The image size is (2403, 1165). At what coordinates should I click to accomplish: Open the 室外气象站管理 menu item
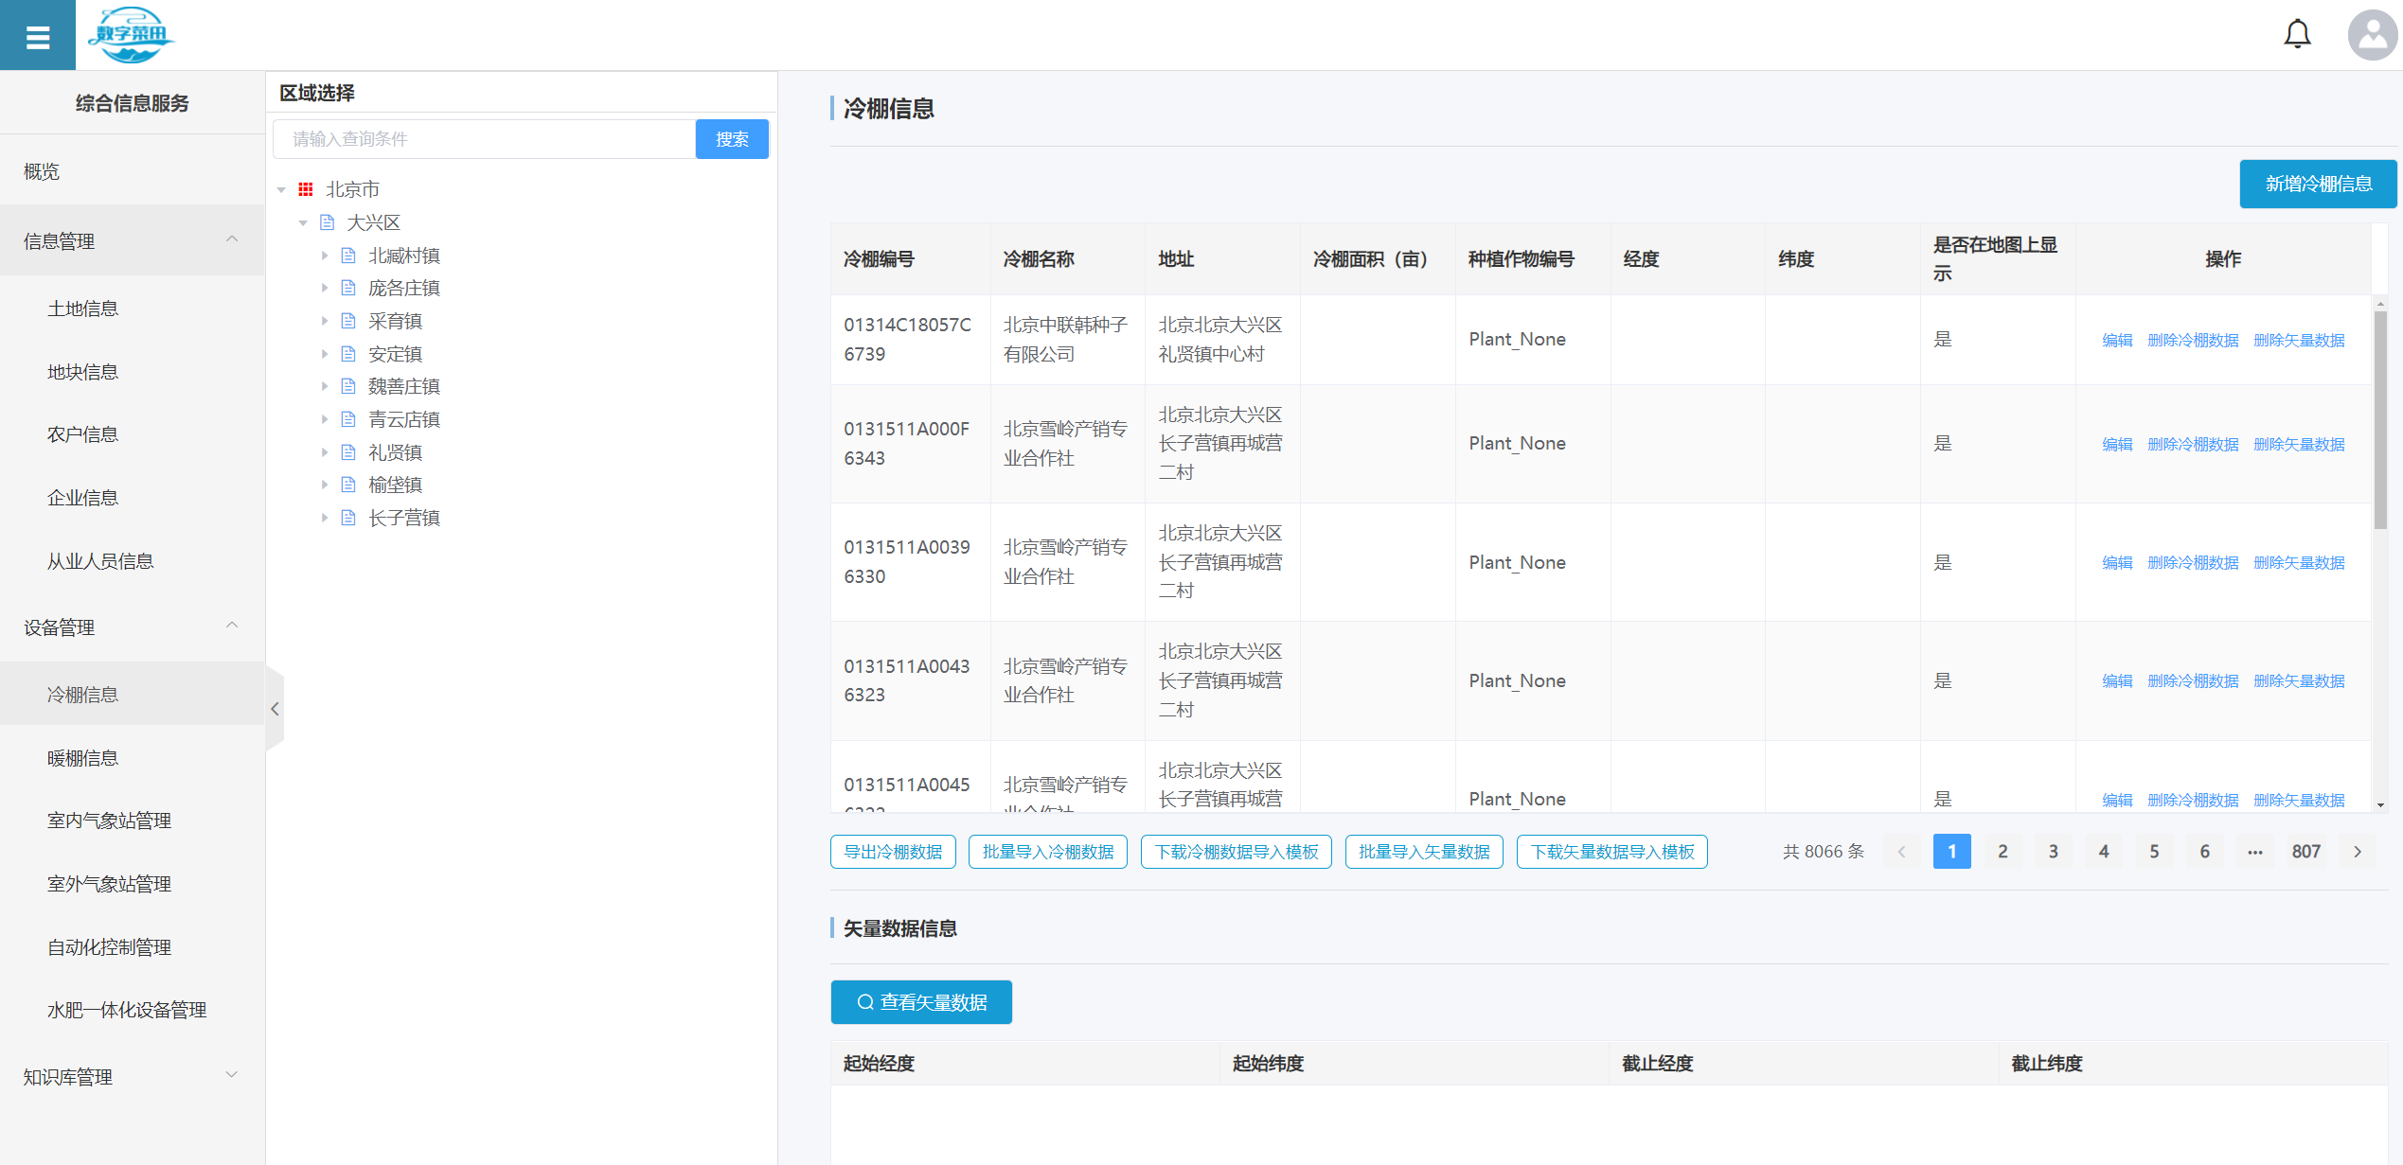[x=133, y=884]
